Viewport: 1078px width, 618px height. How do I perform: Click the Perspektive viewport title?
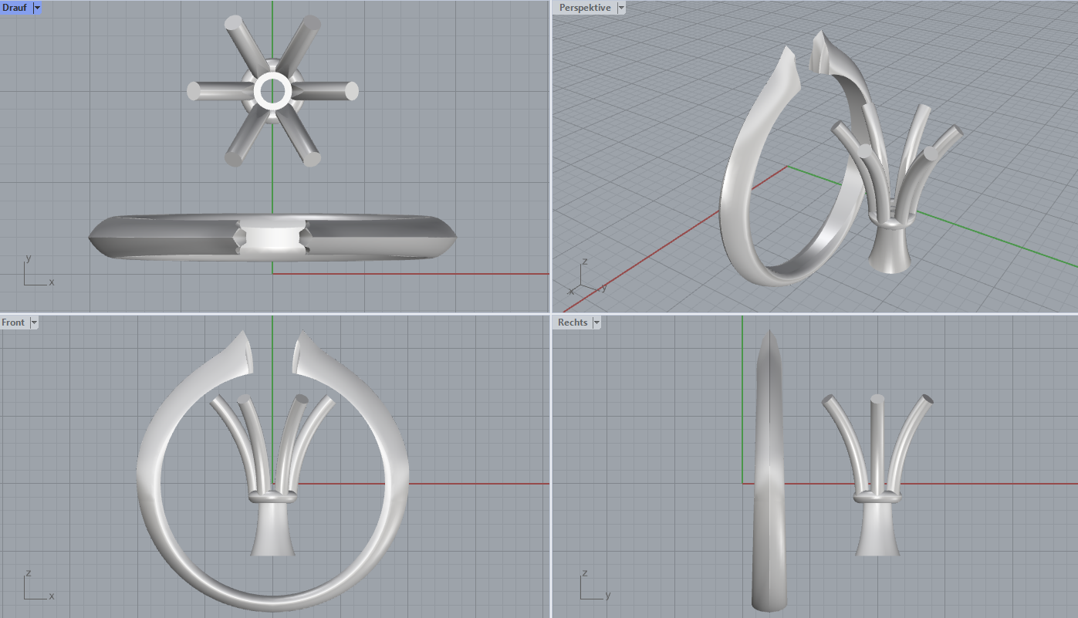tap(584, 8)
